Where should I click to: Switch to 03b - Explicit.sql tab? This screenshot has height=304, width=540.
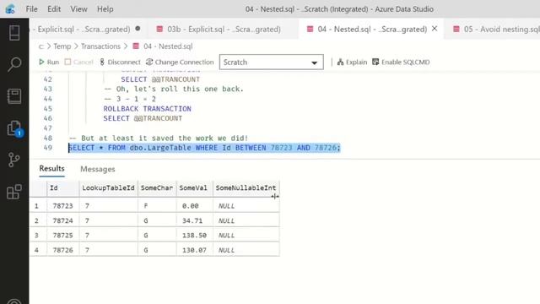[224, 30]
